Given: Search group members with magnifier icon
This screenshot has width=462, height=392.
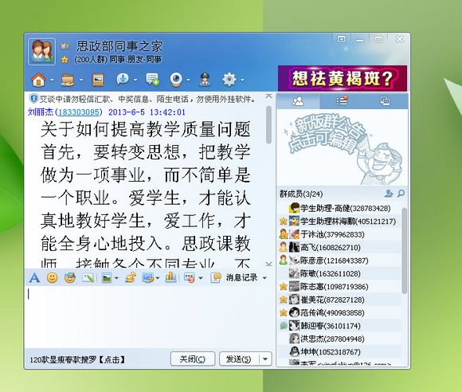Looking at the screenshot, I should point(401,194).
